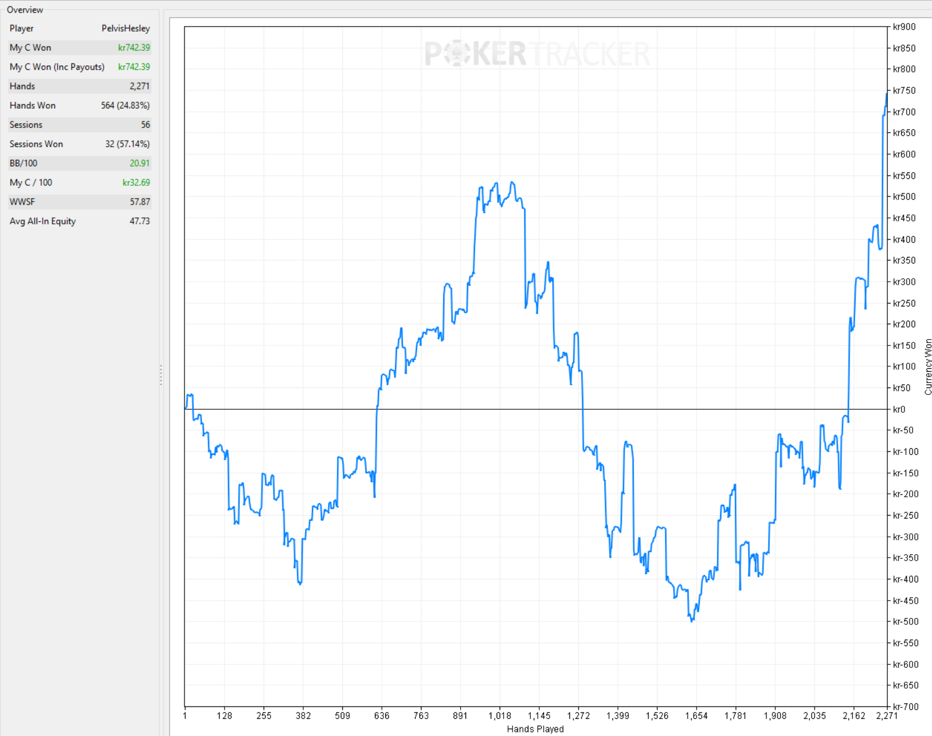Screen dimensions: 932x736
Task: Click the "kr-100" y-axis label
Action: tap(905, 452)
